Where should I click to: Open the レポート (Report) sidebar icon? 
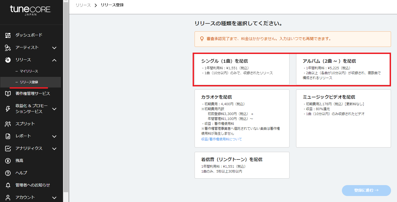pyautogui.click(x=7, y=136)
